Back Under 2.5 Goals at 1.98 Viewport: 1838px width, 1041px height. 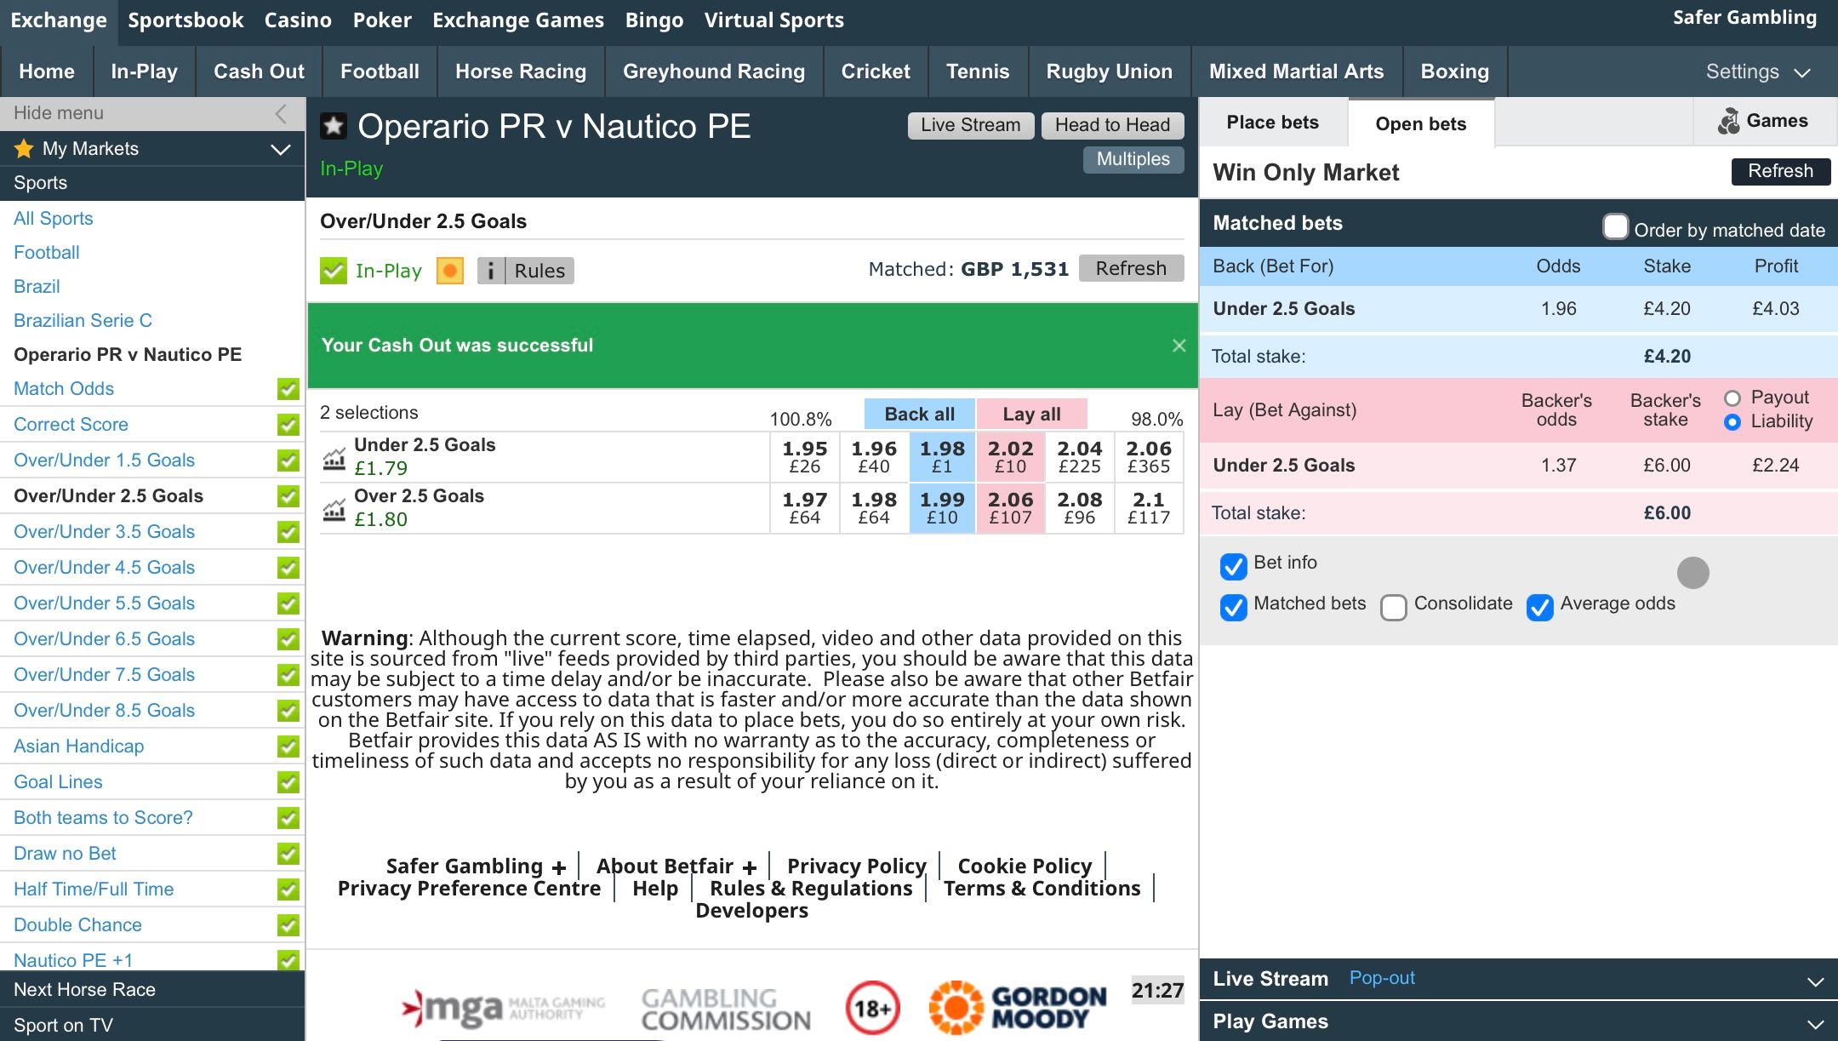point(942,457)
